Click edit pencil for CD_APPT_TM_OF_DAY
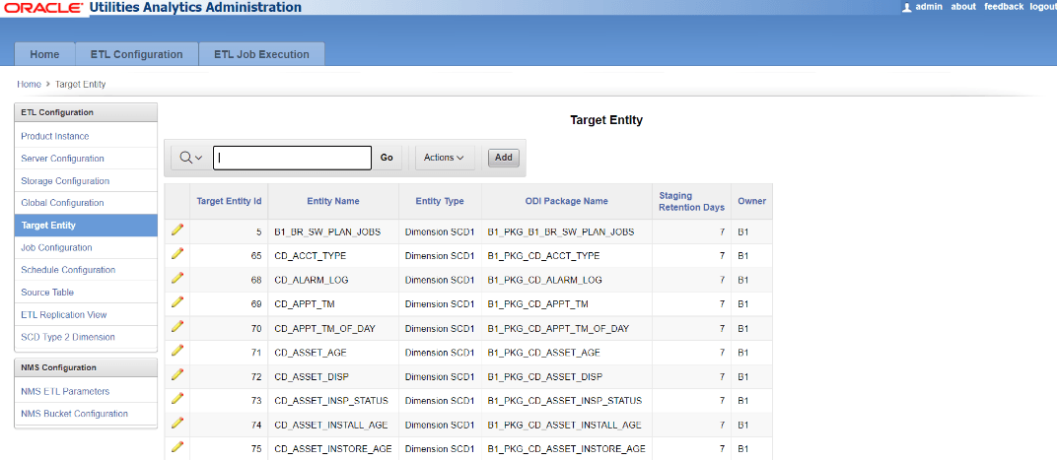1057x460 pixels. tap(177, 326)
